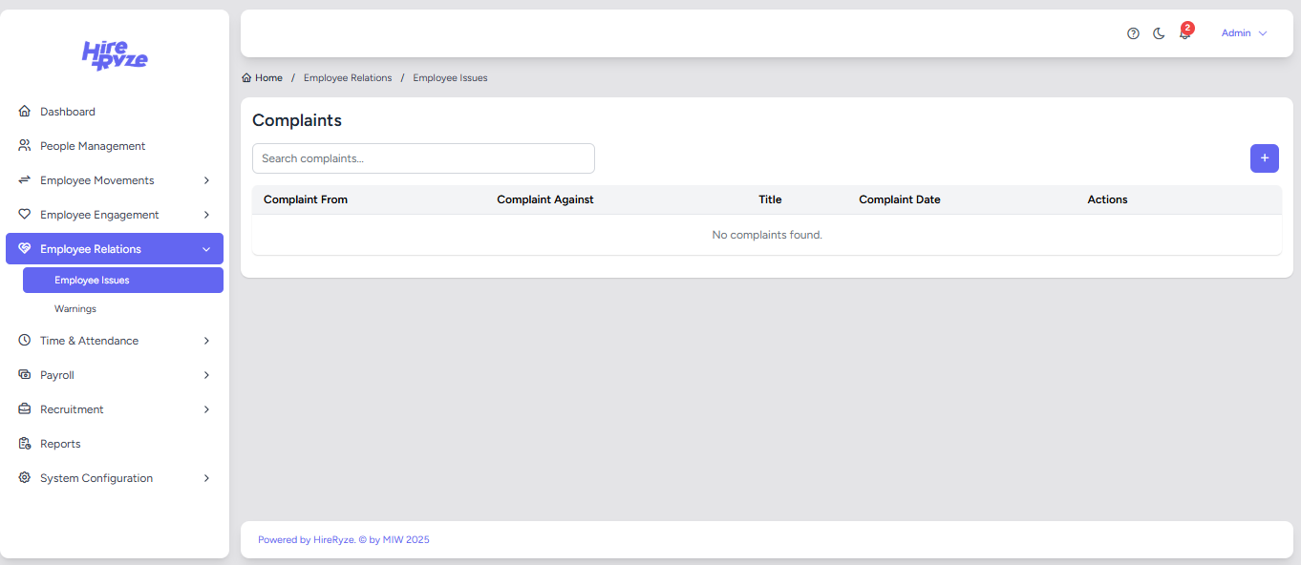Click the plus add complaint button

1264,158
